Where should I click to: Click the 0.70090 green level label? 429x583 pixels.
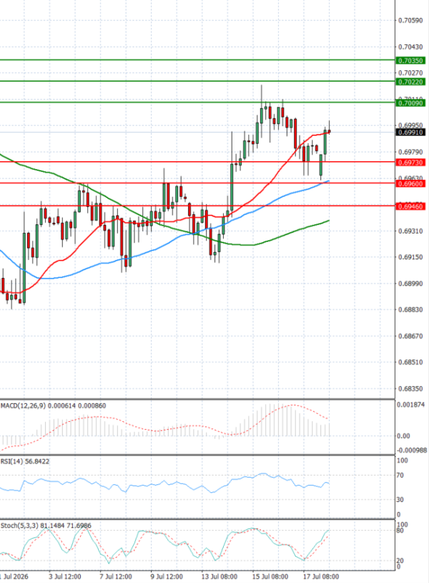(x=410, y=103)
